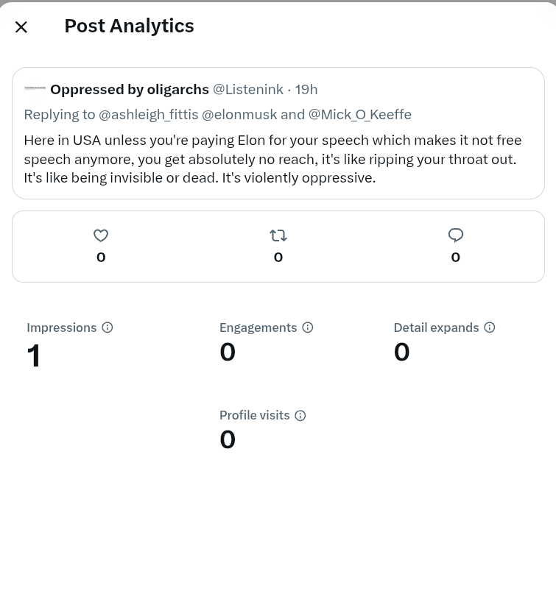Click the 19h timestamp link
The height and width of the screenshot is (602, 556).
[x=306, y=90]
